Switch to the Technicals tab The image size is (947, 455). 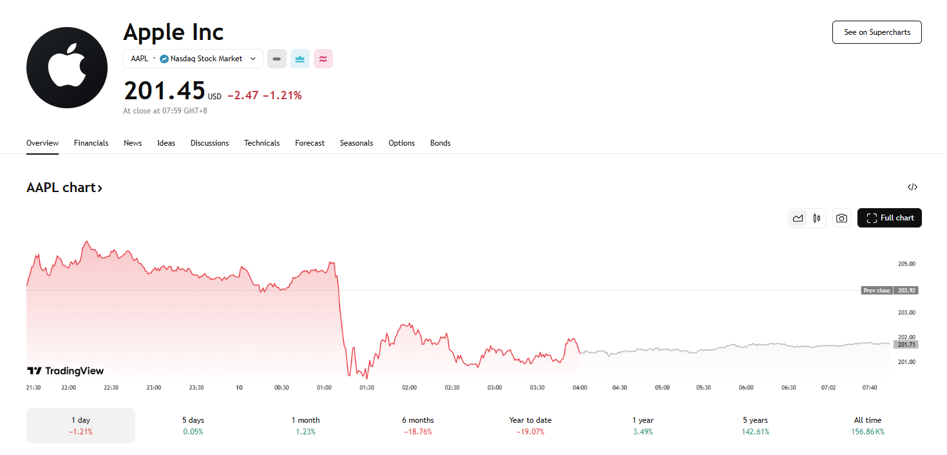[262, 143]
